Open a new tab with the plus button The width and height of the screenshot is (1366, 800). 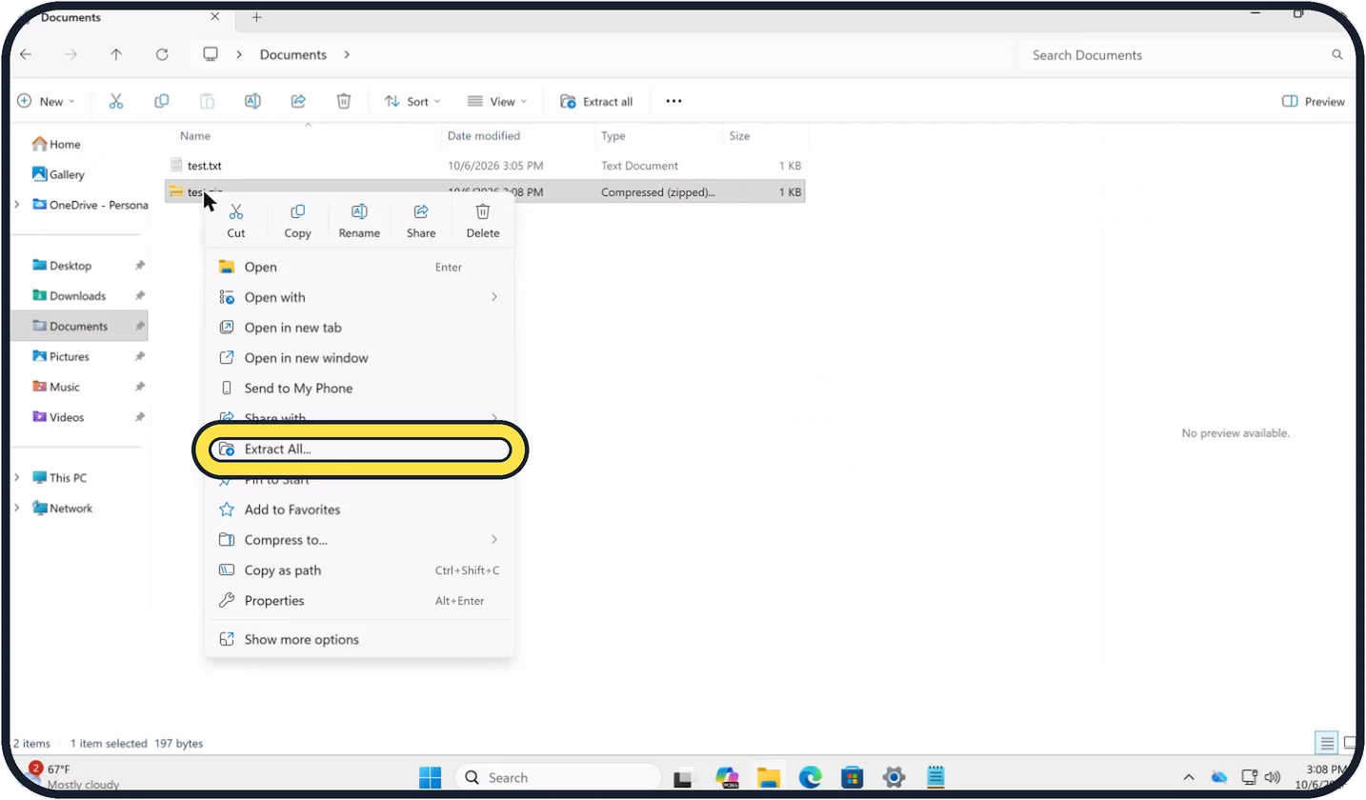point(256,17)
